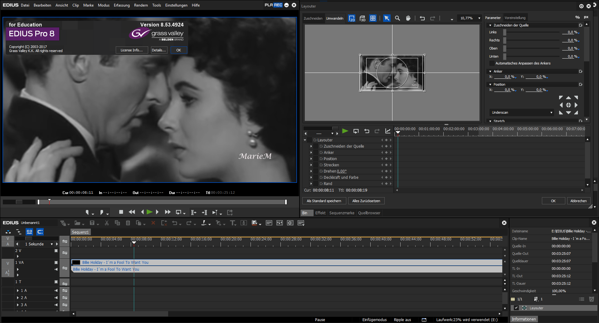Click the Rewind button in player
The height and width of the screenshot is (323, 599).
pos(132,212)
